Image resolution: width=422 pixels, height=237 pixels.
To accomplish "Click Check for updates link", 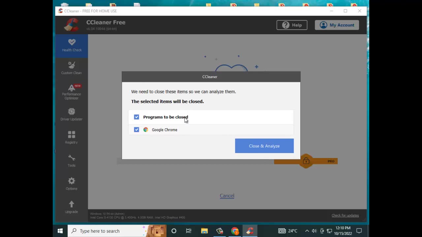I will (345, 215).
